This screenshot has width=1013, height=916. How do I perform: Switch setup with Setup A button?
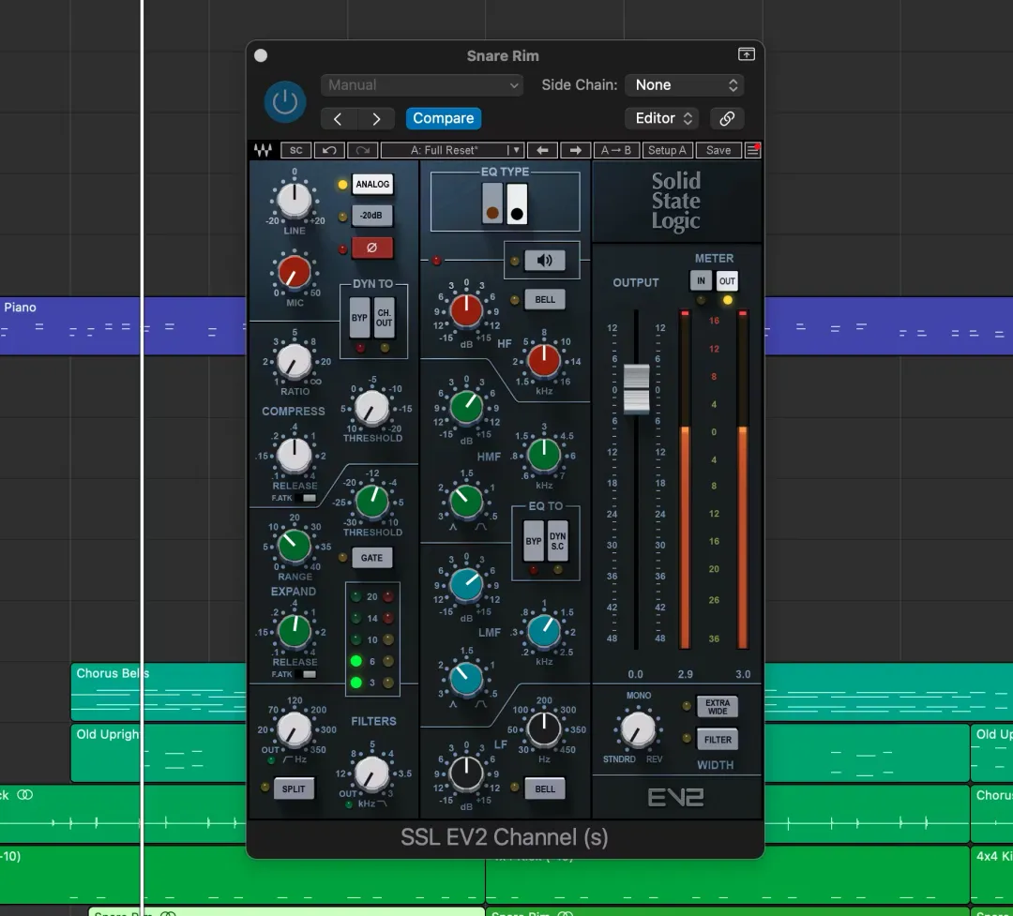coord(668,151)
